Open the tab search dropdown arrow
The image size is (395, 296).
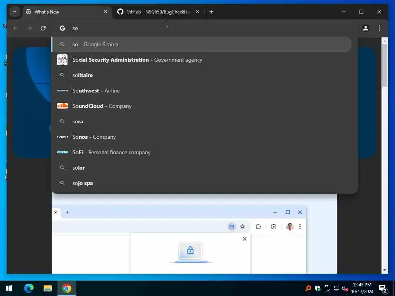point(15,12)
